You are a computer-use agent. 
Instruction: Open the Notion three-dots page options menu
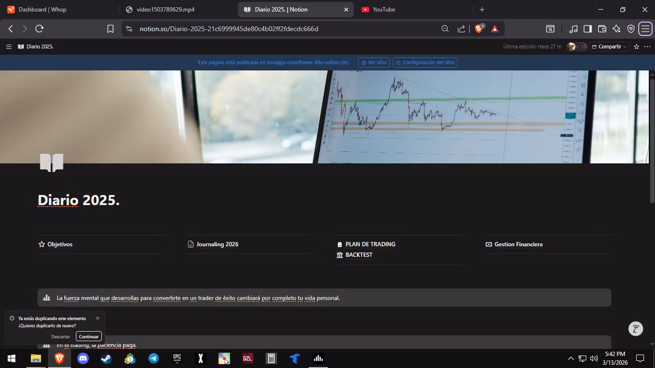click(647, 46)
